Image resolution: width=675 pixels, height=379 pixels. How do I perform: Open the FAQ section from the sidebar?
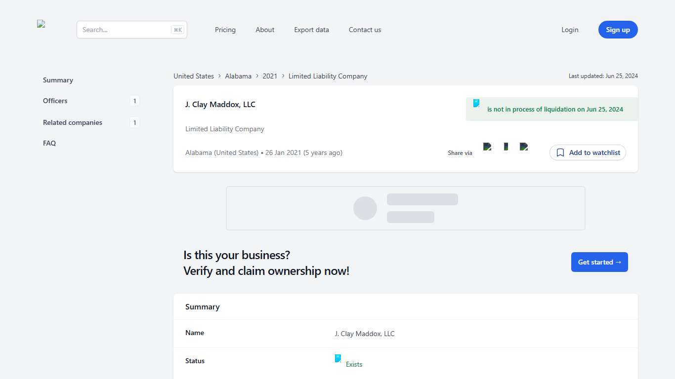(x=49, y=143)
